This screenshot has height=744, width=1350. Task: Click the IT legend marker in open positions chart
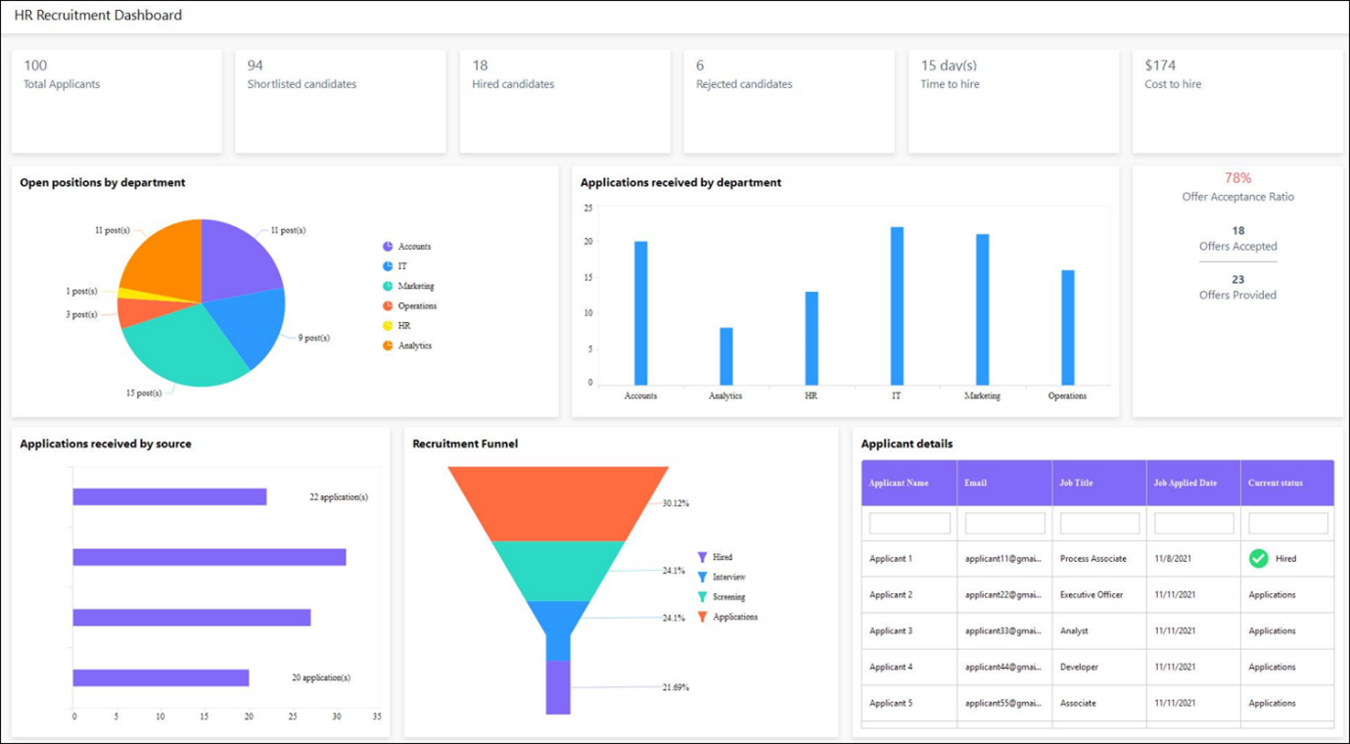(x=388, y=265)
